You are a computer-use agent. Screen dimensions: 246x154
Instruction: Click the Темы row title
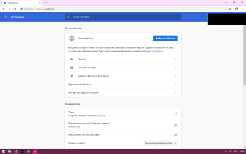point(71,112)
